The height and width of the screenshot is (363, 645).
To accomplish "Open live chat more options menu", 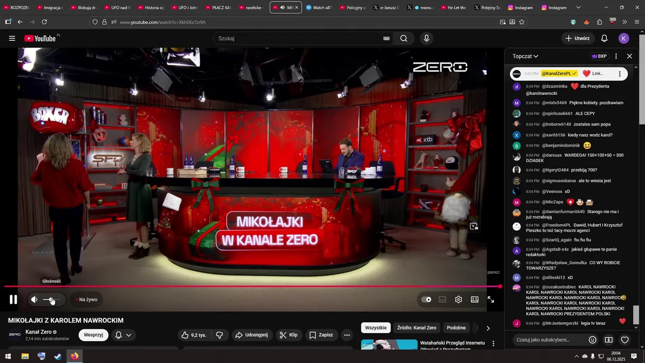I will (616, 56).
